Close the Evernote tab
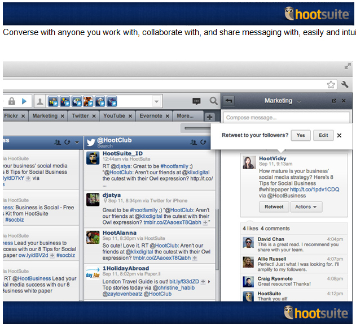Screen dimensions: 356x327 tap(168, 116)
